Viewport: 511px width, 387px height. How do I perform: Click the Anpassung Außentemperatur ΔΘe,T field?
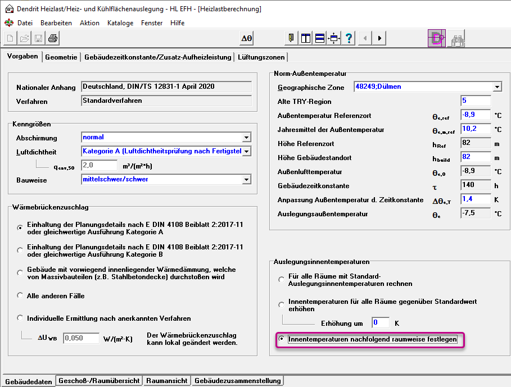click(x=476, y=199)
